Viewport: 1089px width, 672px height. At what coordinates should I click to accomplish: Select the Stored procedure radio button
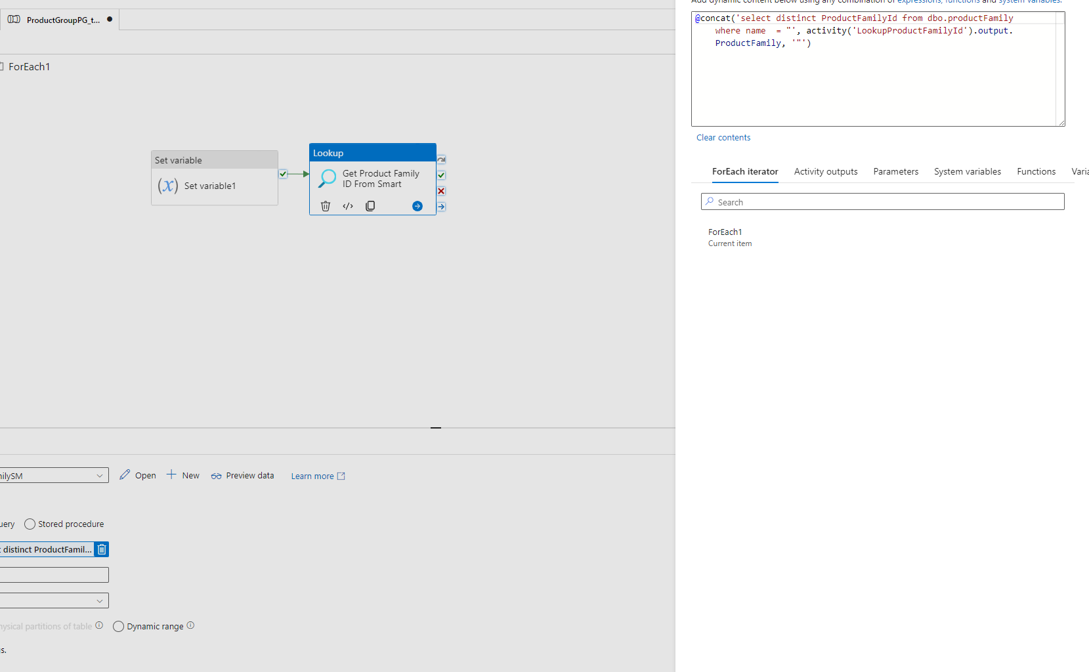pyautogui.click(x=30, y=524)
